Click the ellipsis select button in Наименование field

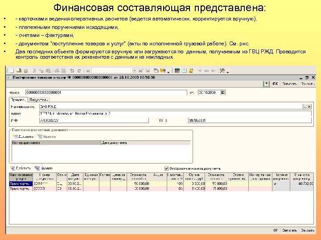305,107
